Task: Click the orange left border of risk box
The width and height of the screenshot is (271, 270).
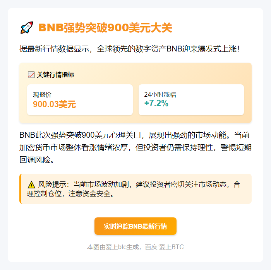Action: click(x=20, y=189)
